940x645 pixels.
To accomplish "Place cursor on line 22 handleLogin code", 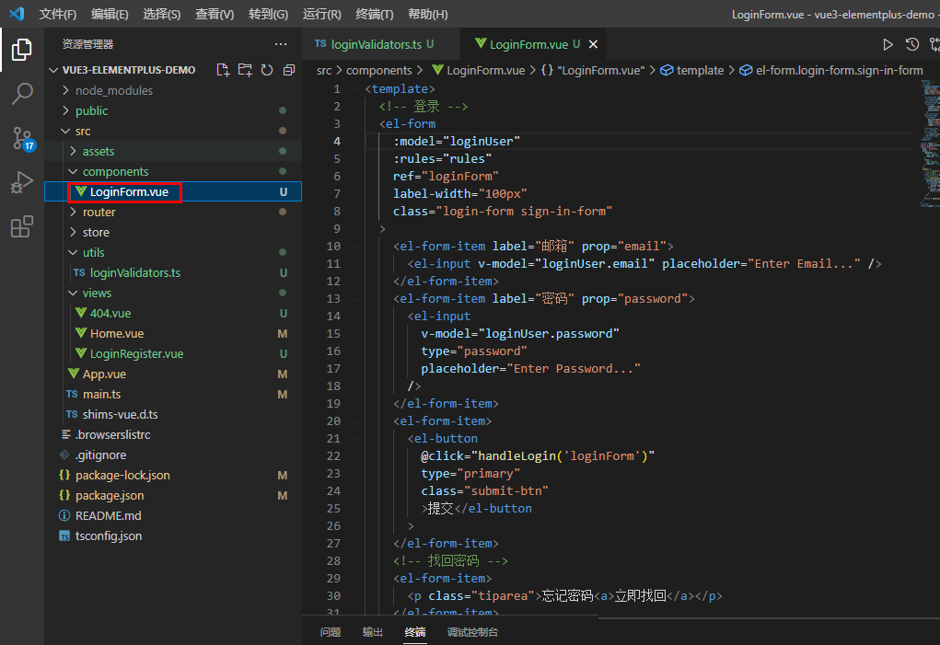I will 537,456.
